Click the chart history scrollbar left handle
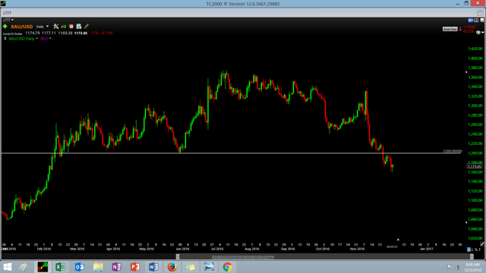Image resolution: width=486 pixels, height=273 pixels. (178, 256)
